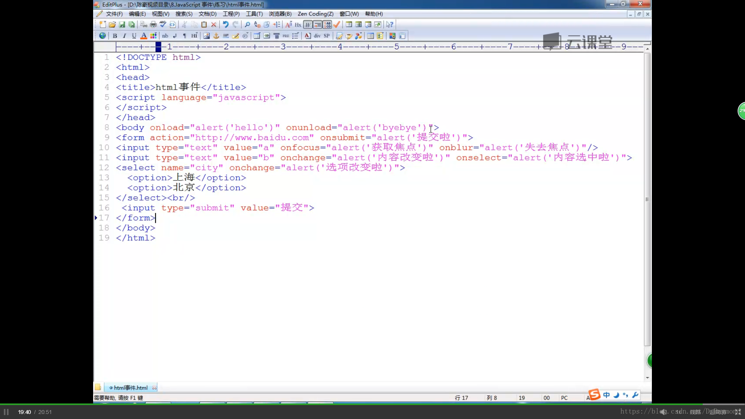
Task: Click the nb non-breaking space icon
Action: (x=165, y=36)
